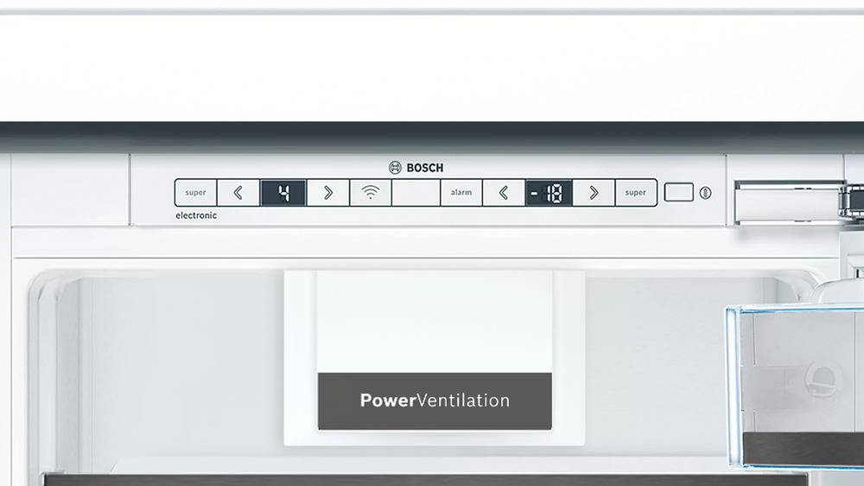Click the BOSCH brand name text
Screen dimensions: 864x486
425,168
